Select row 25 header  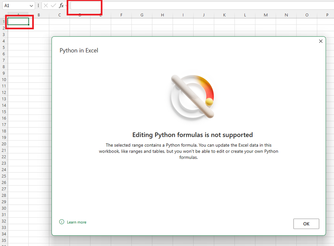[x=4, y=176]
